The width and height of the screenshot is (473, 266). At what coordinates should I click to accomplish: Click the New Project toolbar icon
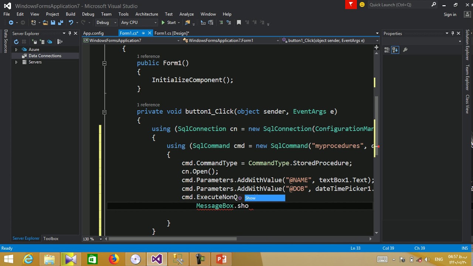click(33, 23)
